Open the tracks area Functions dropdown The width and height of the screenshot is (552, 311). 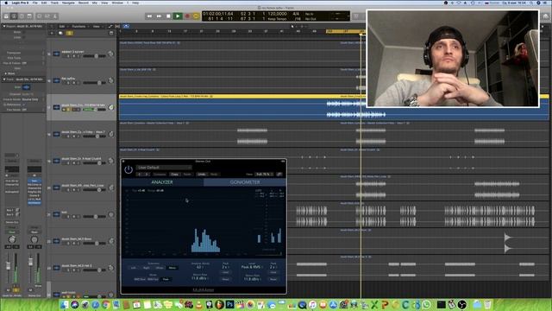point(80,27)
